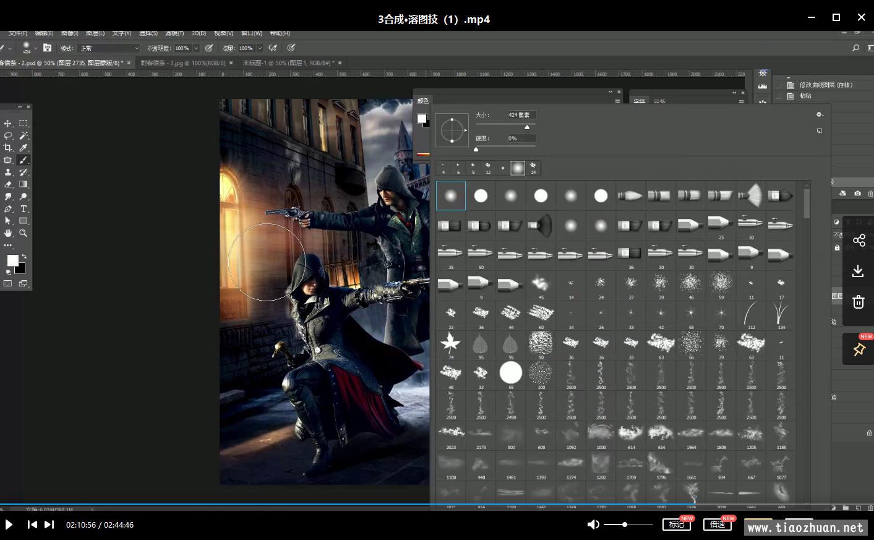Open the 帮助(H) menu
Screen dimensions: 874x540
point(280,33)
